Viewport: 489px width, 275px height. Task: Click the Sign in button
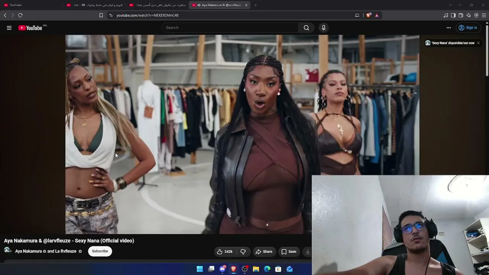[x=468, y=27]
